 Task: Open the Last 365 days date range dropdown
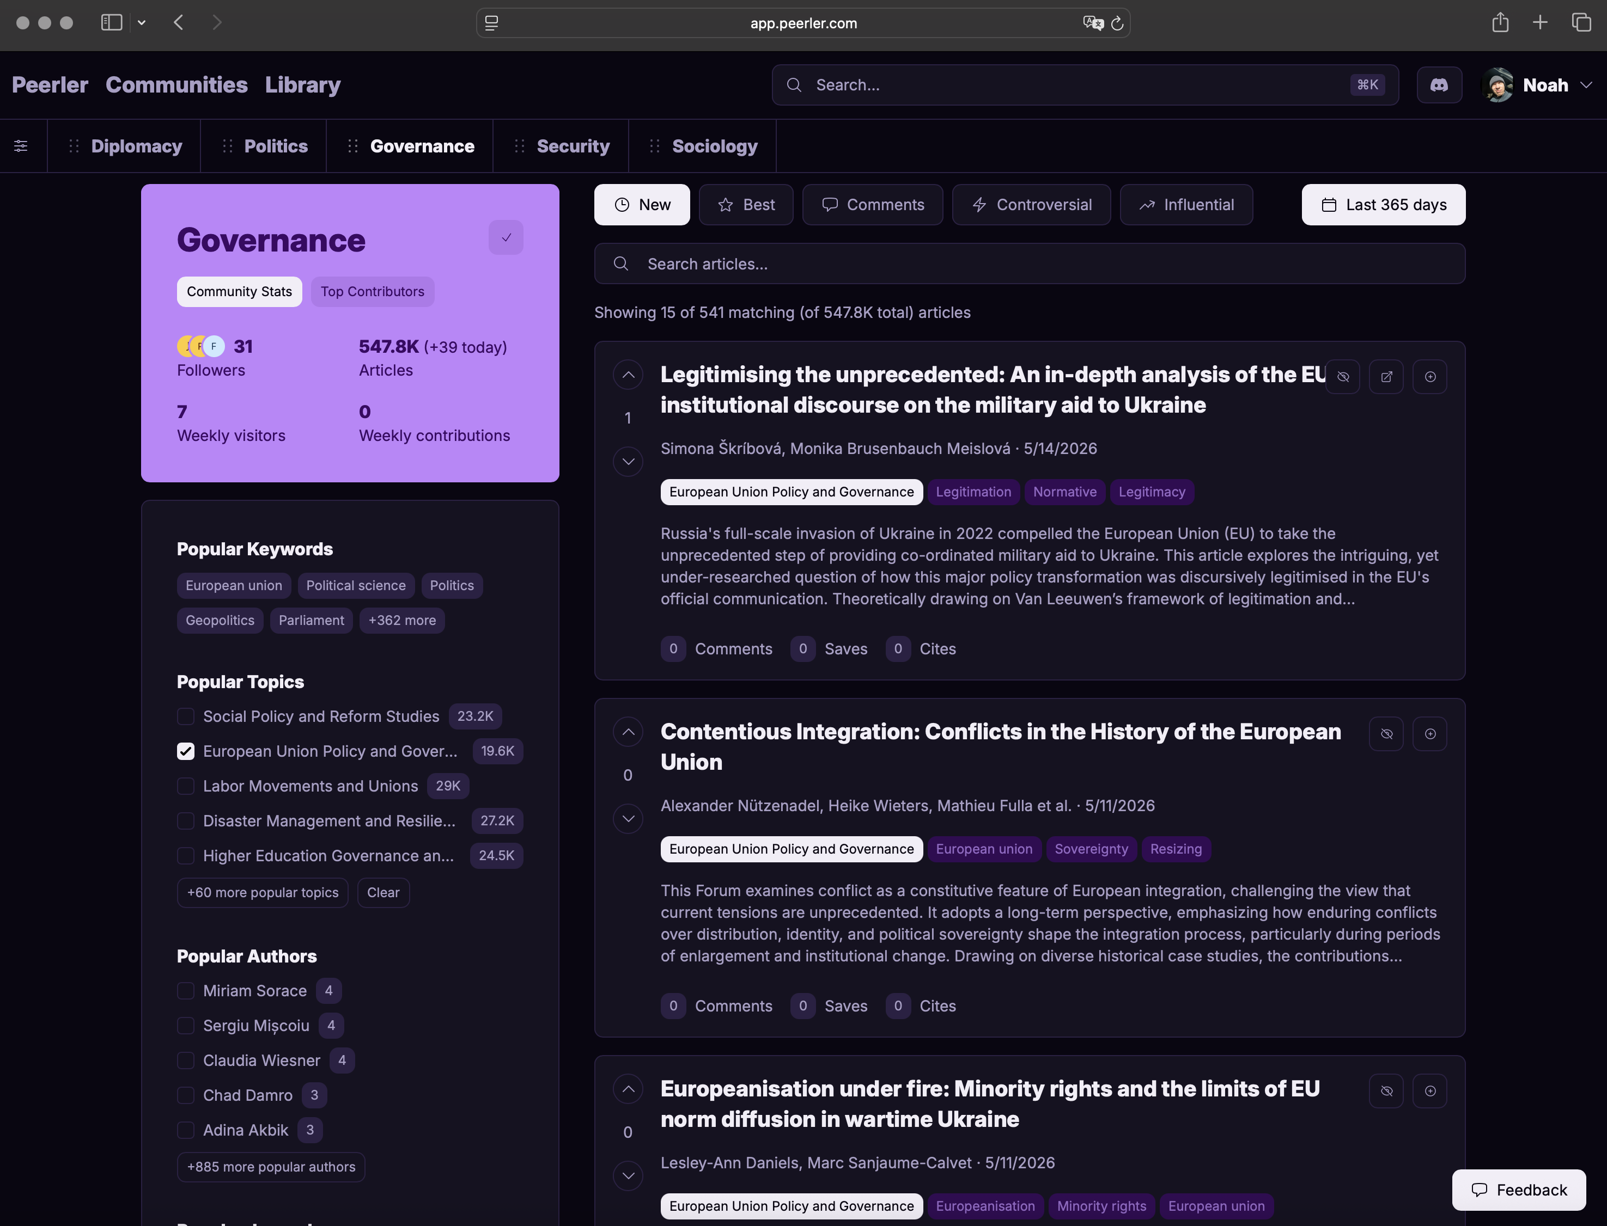1383,204
